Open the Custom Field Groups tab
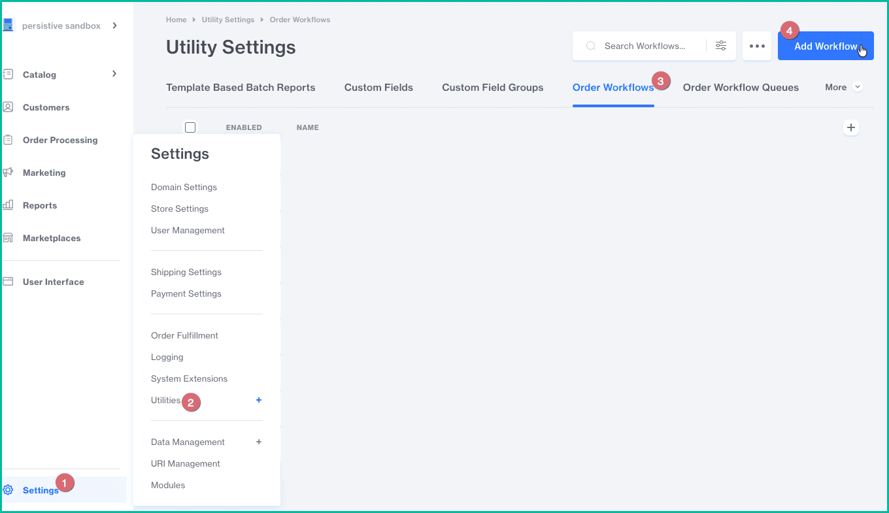Screen dimensions: 889x513 pyautogui.click(x=493, y=88)
